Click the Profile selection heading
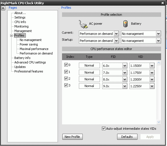 click(111, 15)
